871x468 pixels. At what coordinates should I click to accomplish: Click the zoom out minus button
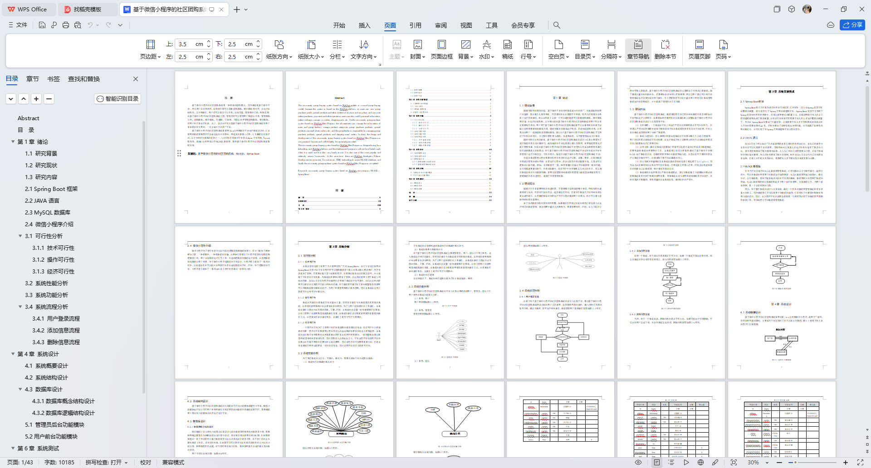click(x=779, y=462)
